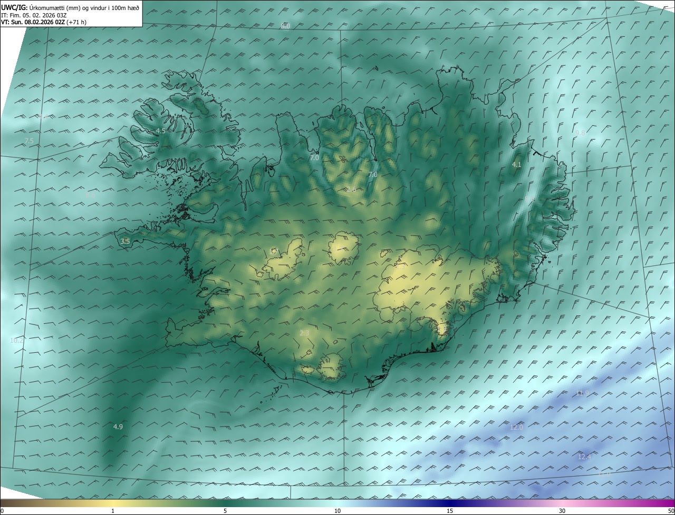
Task: Click the 0 tick on the color scale
Action: pos(2,511)
